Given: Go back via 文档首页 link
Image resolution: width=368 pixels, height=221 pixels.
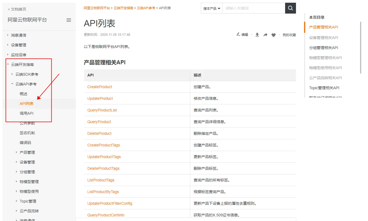Looking at the screenshot, I should tap(17, 9).
